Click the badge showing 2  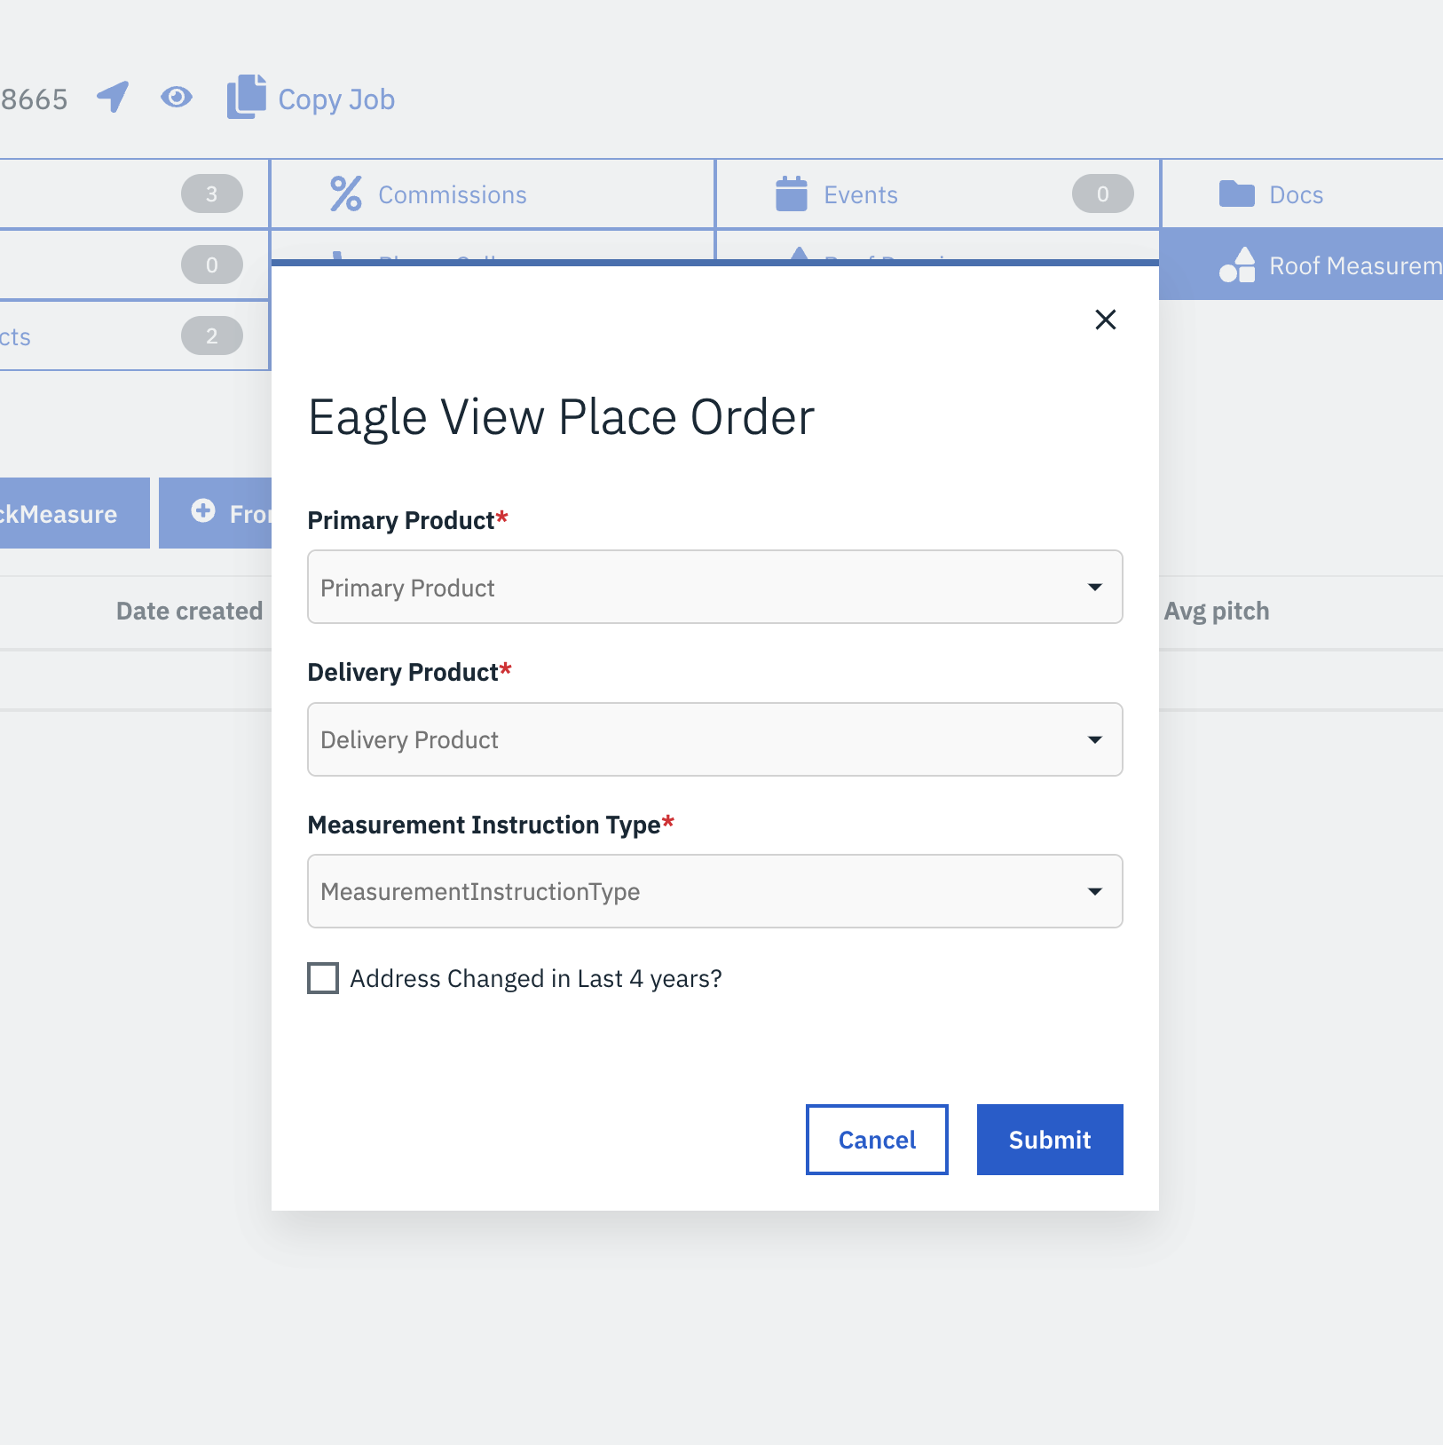click(x=211, y=336)
